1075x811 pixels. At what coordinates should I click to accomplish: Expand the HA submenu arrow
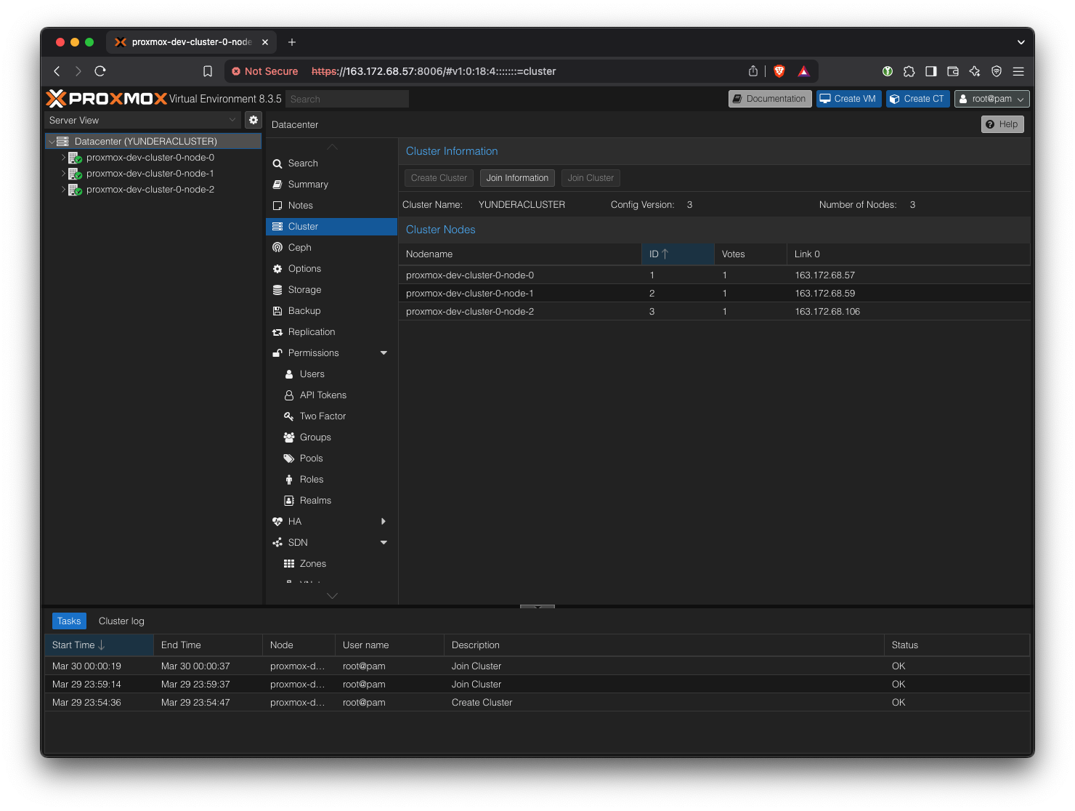[x=384, y=522]
